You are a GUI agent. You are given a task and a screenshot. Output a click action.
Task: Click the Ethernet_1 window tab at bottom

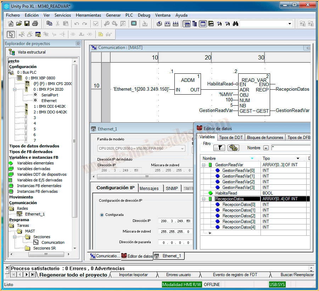[169, 256]
